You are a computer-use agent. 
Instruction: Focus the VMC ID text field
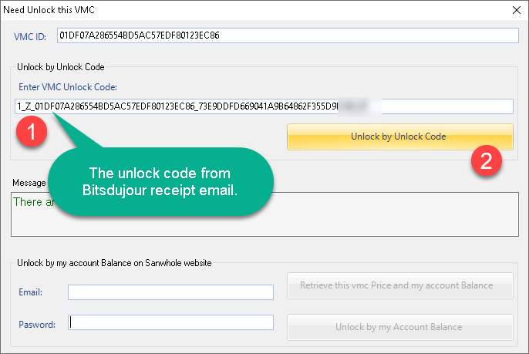[288, 35]
